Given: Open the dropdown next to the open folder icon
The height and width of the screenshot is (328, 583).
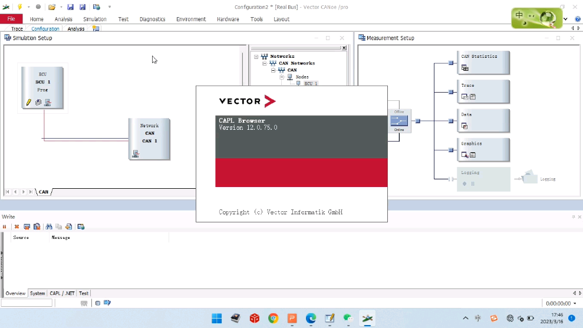Looking at the screenshot, I should tap(61, 6).
